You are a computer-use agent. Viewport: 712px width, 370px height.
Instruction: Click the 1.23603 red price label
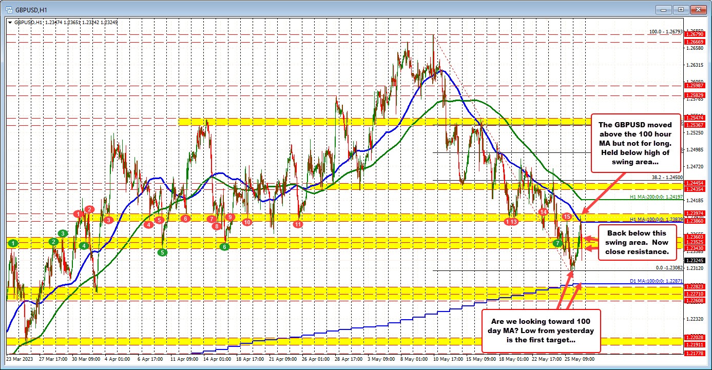click(695, 237)
